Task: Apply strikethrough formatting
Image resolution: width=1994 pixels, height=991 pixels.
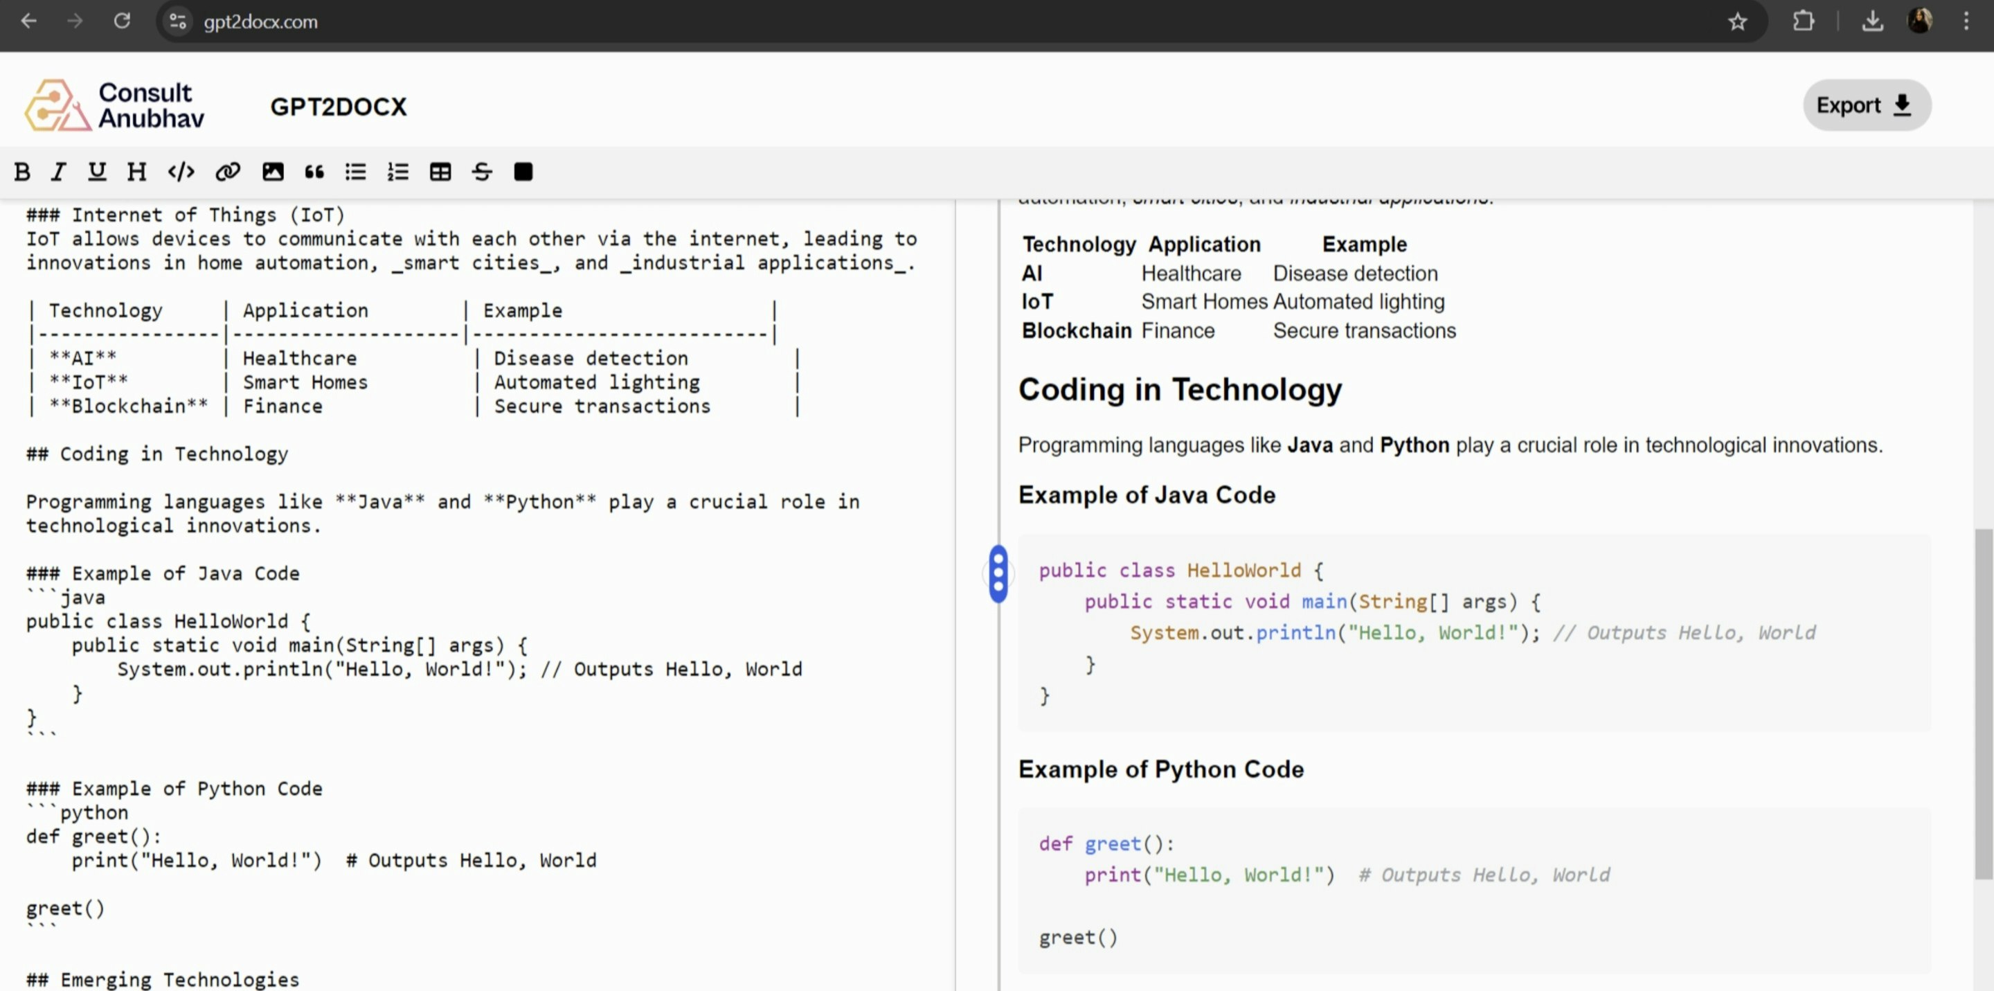Action: (x=481, y=172)
